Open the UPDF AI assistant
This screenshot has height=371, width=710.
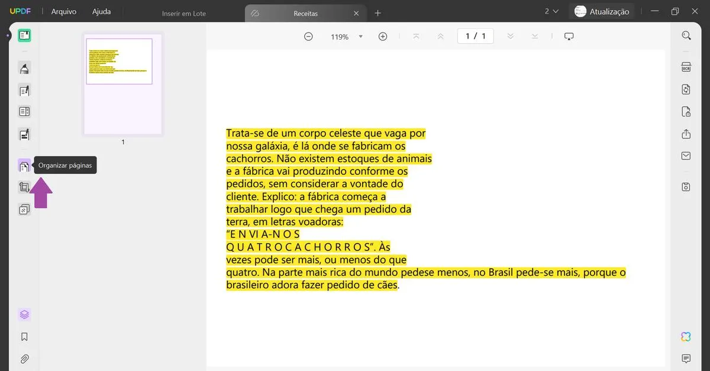pos(685,336)
